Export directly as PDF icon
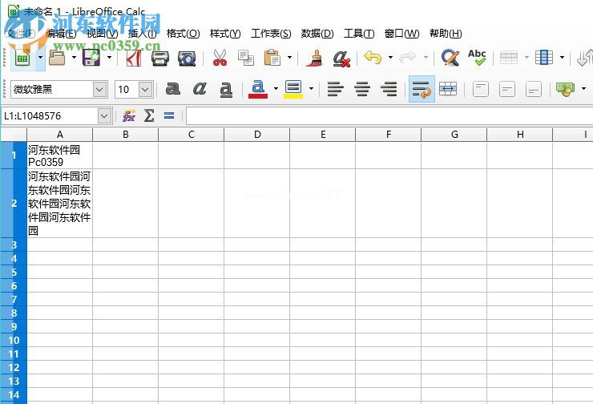The width and height of the screenshot is (593, 404). click(134, 58)
